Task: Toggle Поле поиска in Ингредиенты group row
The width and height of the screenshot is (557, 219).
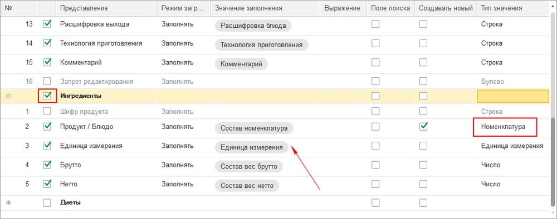Action: click(375, 96)
